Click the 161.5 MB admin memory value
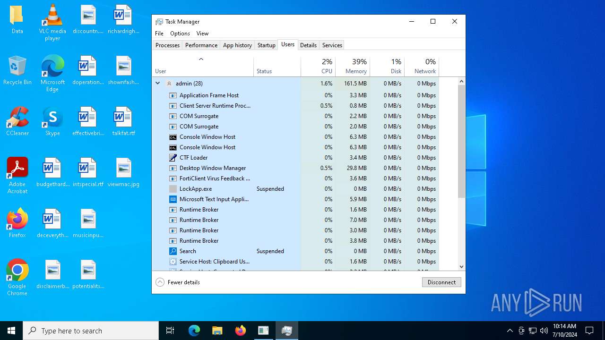The width and height of the screenshot is (605, 340). coord(355,84)
